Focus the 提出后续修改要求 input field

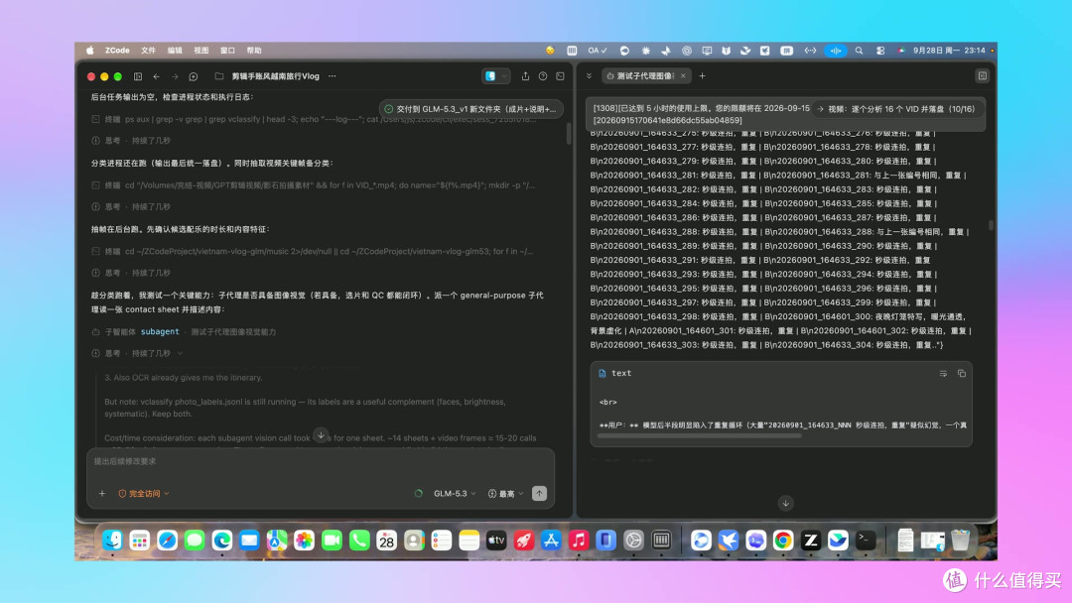click(x=321, y=461)
